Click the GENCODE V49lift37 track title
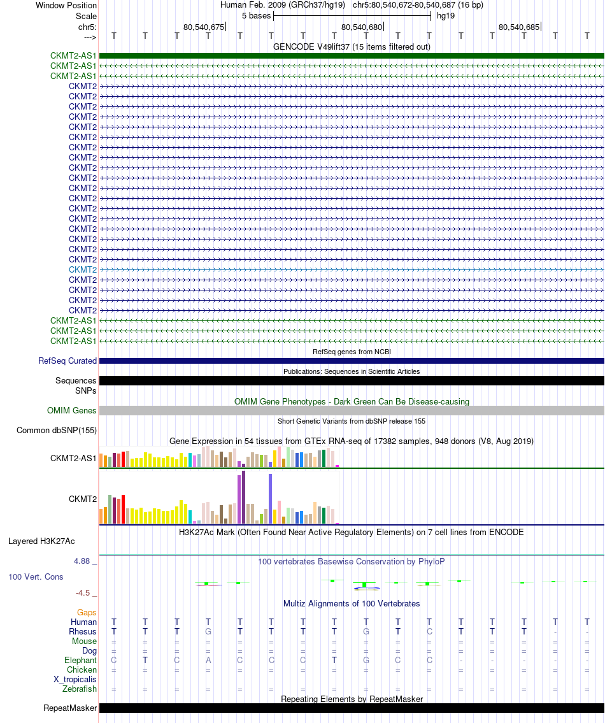The width and height of the screenshot is (605, 723). tap(352, 47)
